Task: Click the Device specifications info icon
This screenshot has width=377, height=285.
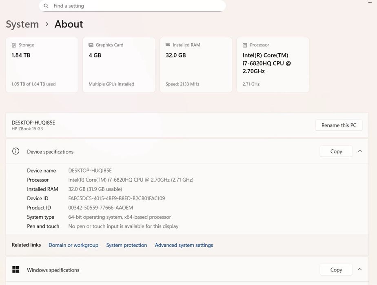Action: pyautogui.click(x=16, y=151)
